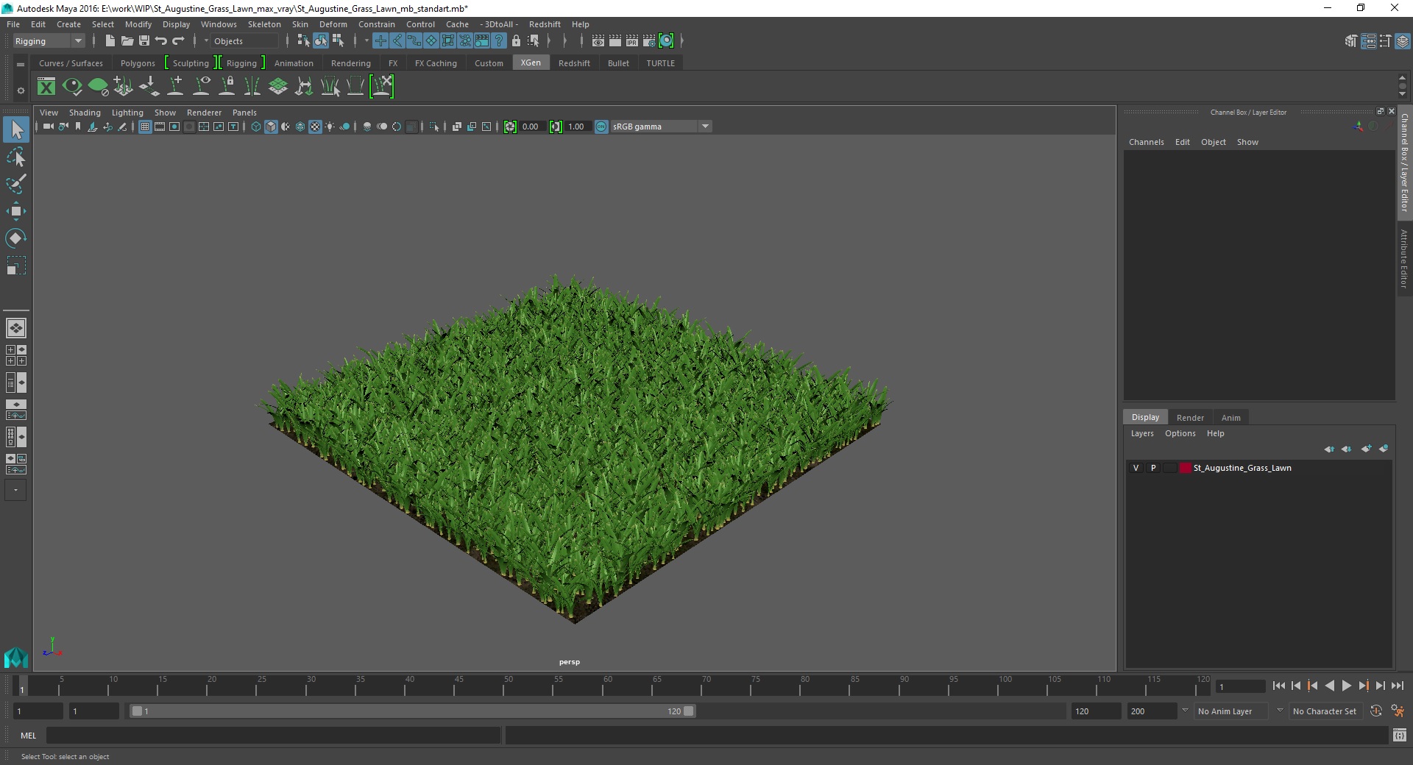Click the red color swatch of St_Augustine_Grass_Lawn layer
Screen dimensions: 1413x765
coord(1185,468)
